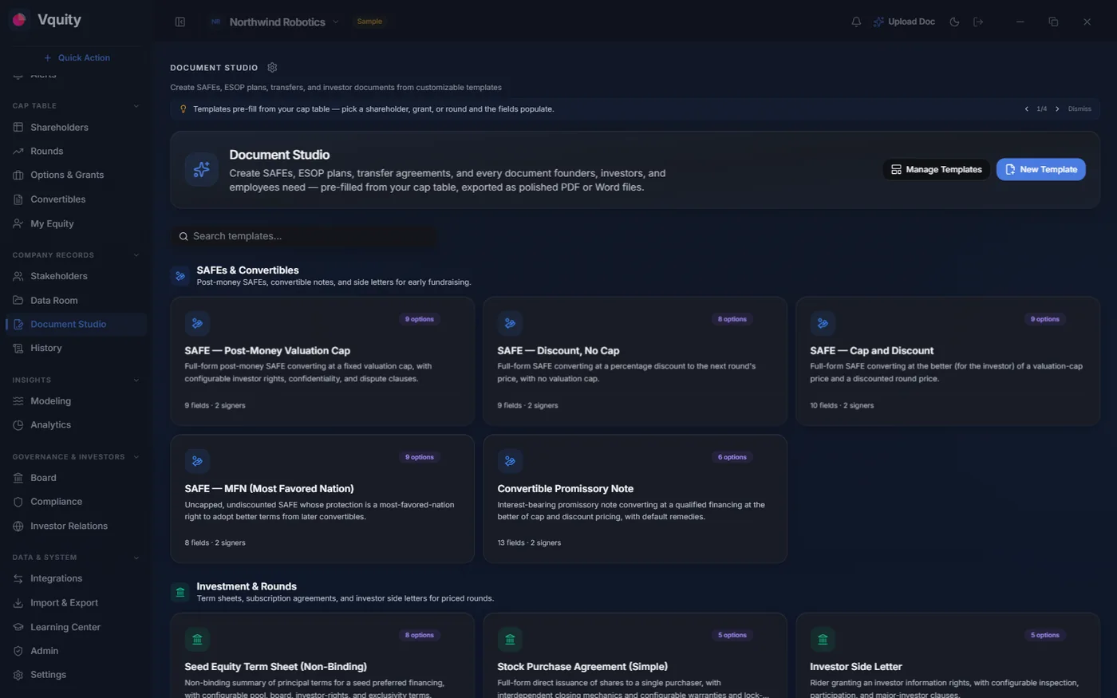Open Investor Side Letter template

(x=948, y=657)
